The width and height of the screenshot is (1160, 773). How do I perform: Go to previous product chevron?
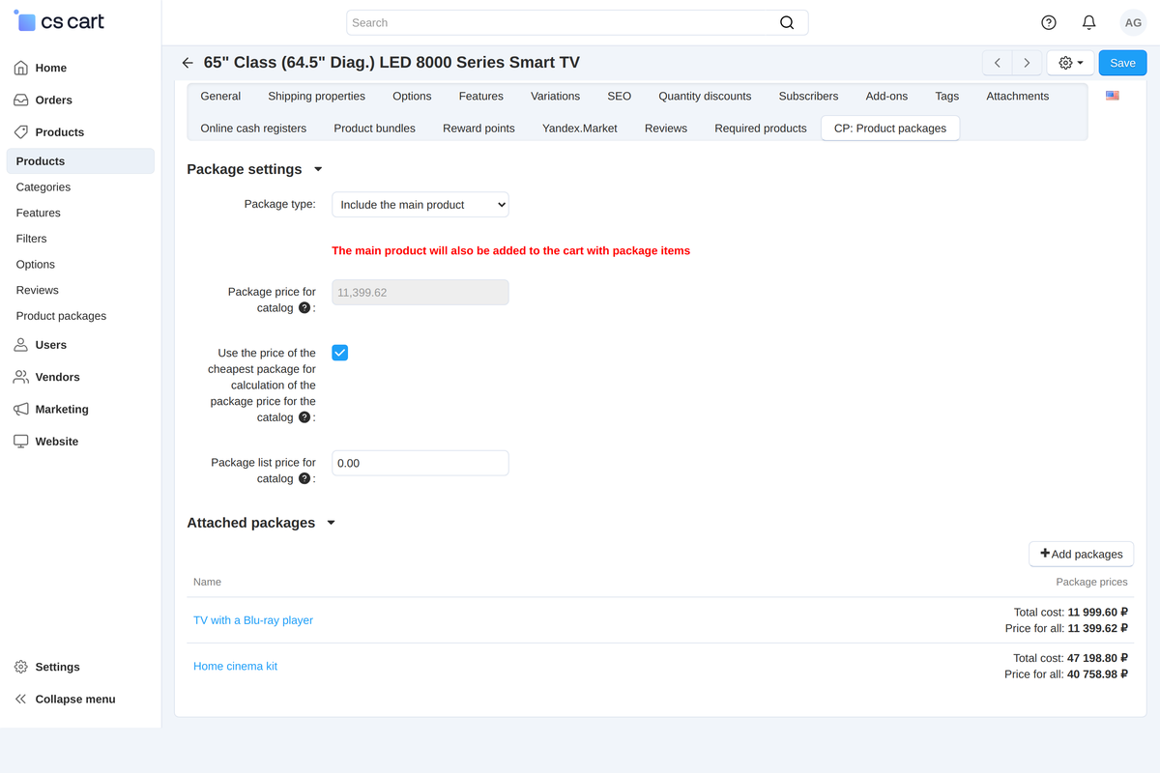pos(998,63)
